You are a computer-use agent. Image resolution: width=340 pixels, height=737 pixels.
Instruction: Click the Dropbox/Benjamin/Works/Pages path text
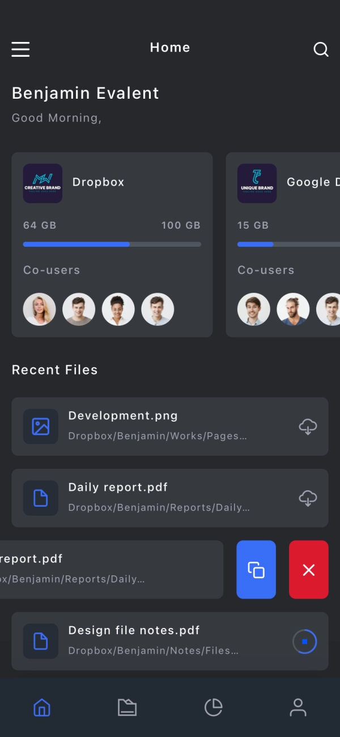(158, 436)
